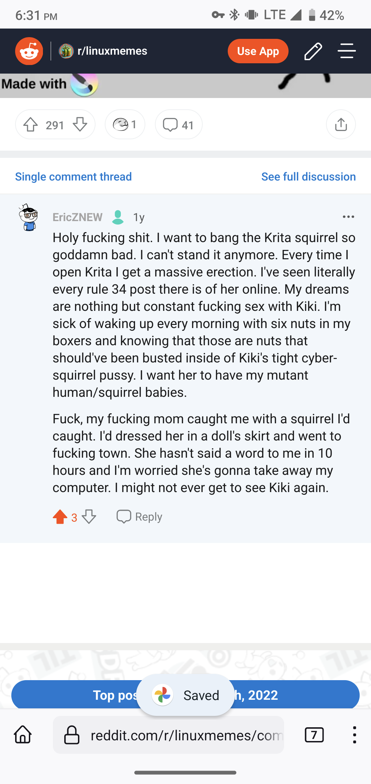
Task: Open the comment's three-dot options menu
Action: click(x=348, y=217)
